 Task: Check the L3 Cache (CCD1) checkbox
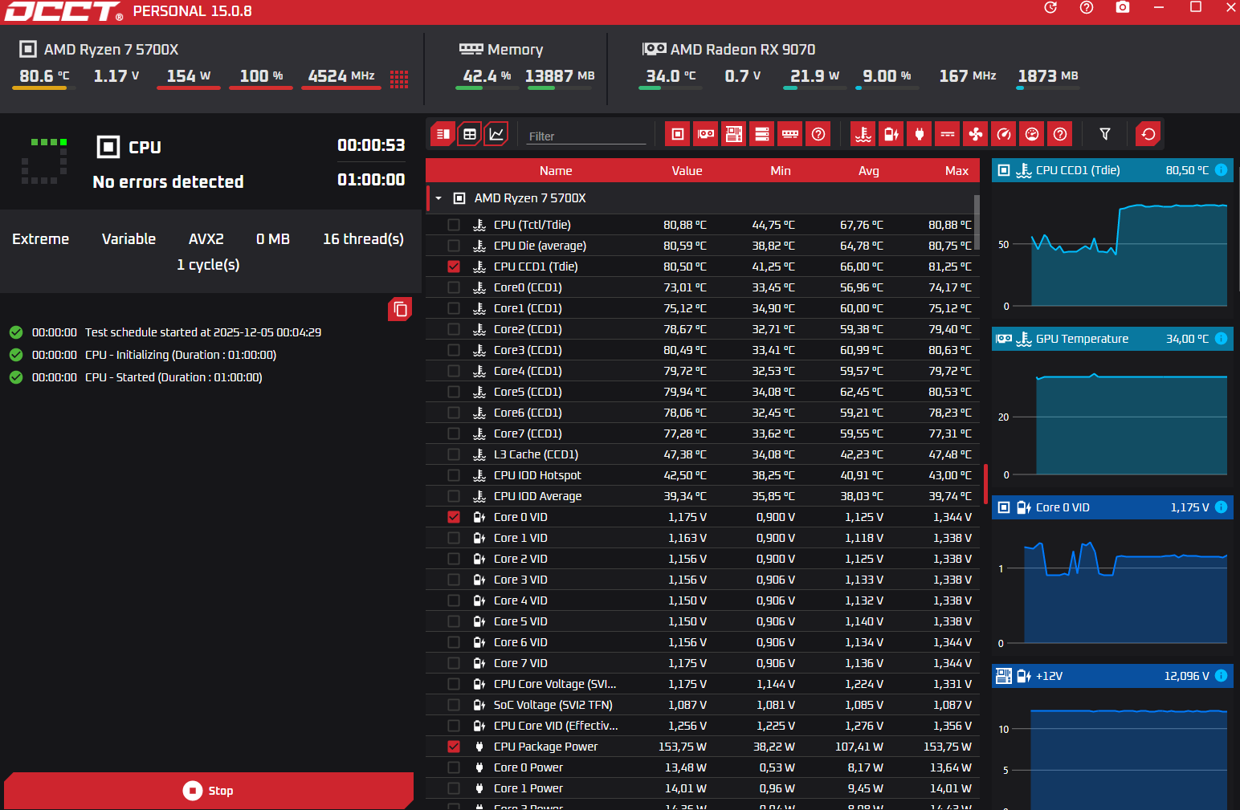[x=454, y=454]
